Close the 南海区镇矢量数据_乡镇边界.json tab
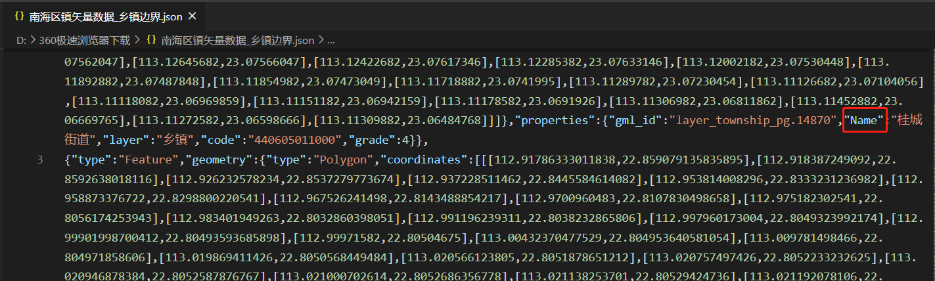The image size is (935, 281). coord(191,16)
